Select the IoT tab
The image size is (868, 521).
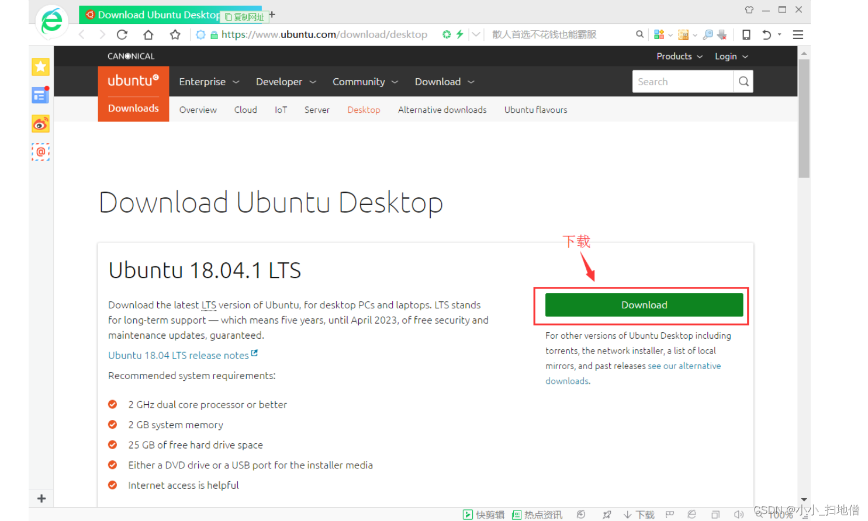(x=281, y=110)
